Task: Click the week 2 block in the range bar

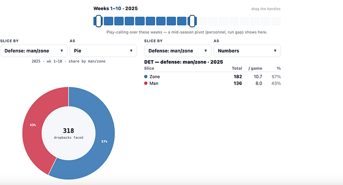Action: click(108, 21)
